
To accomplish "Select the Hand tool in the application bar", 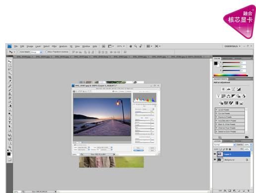I will 131,46.
